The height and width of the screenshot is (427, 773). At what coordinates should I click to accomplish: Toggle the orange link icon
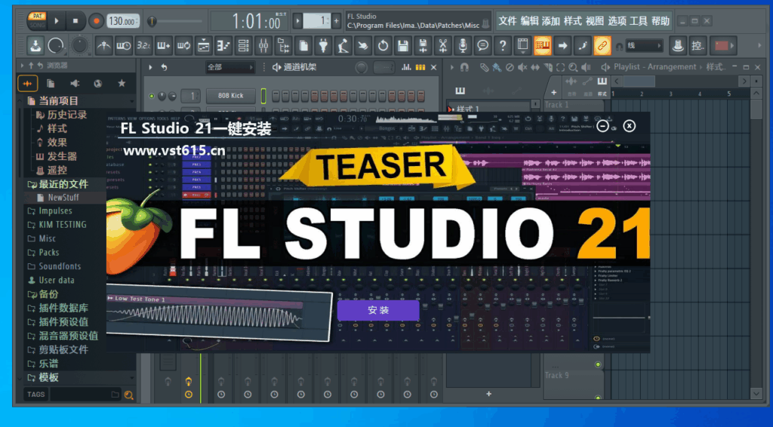coord(602,46)
